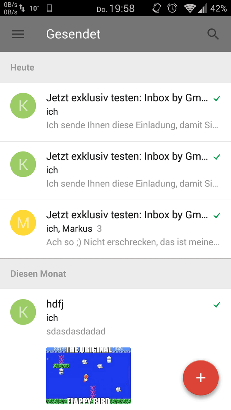Tap the Gesendet title in header
Viewport: 231px width, 410px height.
click(73, 34)
